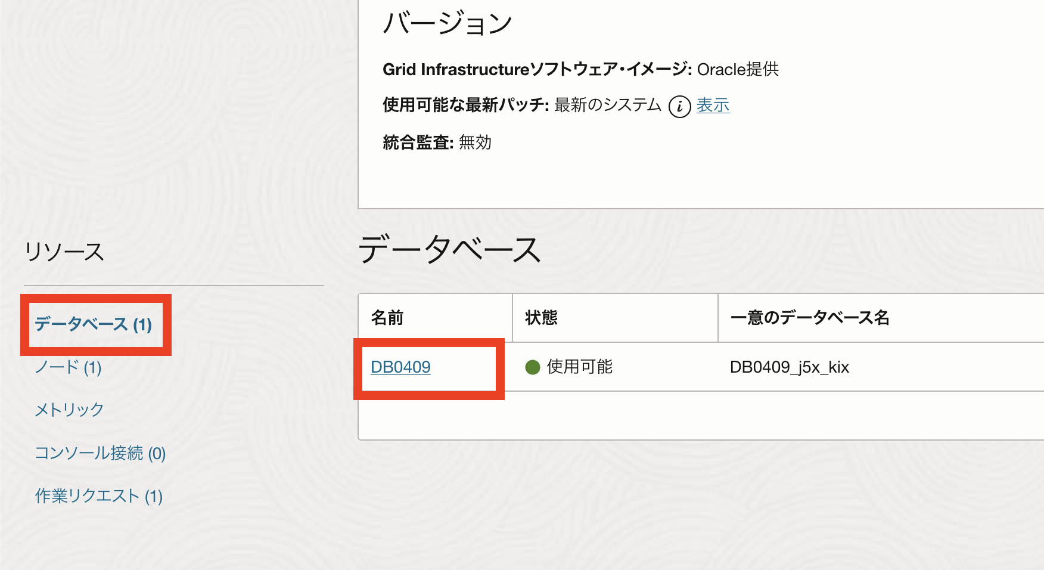Show 作業リクエスト (1) list

(99, 496)
